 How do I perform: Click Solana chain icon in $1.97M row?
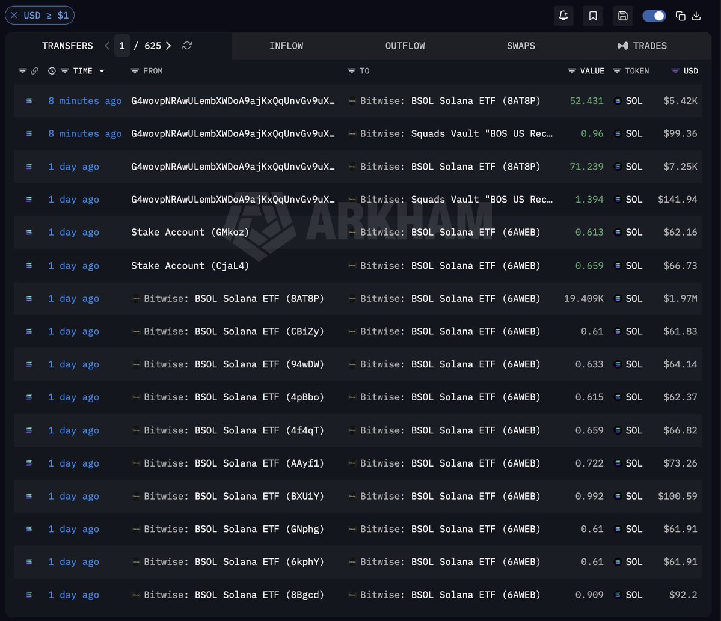click(29, 298)
